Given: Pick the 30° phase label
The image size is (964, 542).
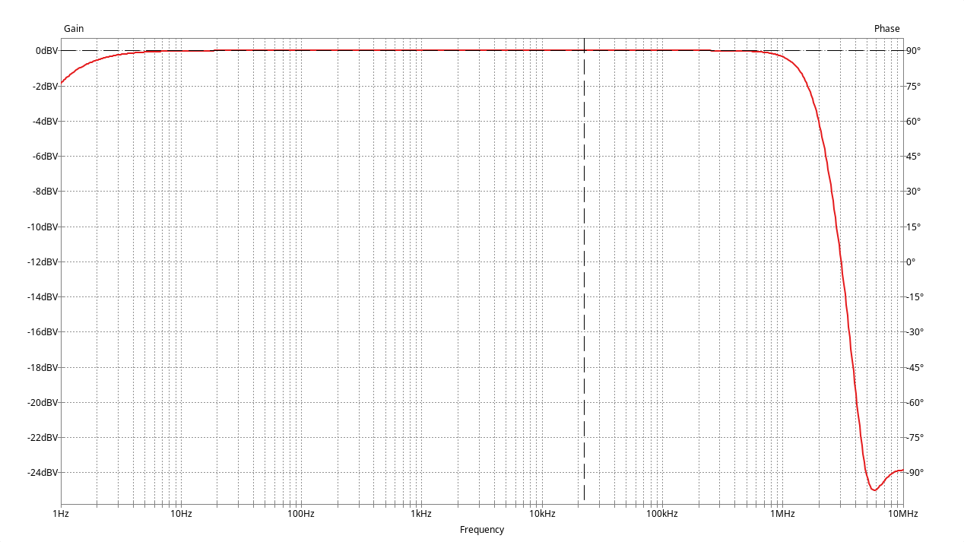Looking at the screenshot, I should [x=913, y=192].
